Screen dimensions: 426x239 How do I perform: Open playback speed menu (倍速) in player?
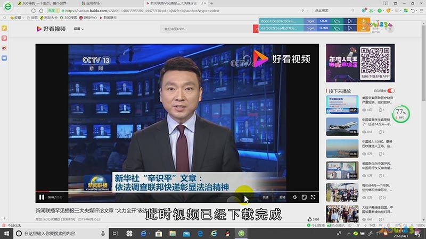click(x=265, y=197)
